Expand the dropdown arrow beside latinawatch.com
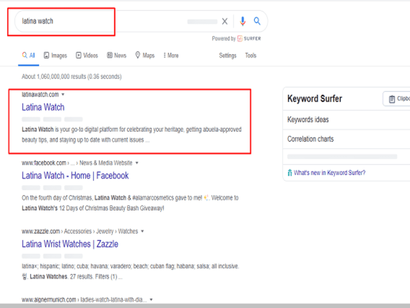This screenshot has width=410, height=308. (63, 94)
